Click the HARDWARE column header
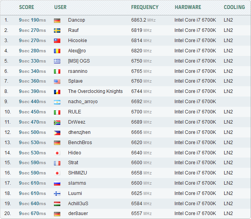This screenshot has width=251, height=219. pyautogui.click(x=188, y=7)
